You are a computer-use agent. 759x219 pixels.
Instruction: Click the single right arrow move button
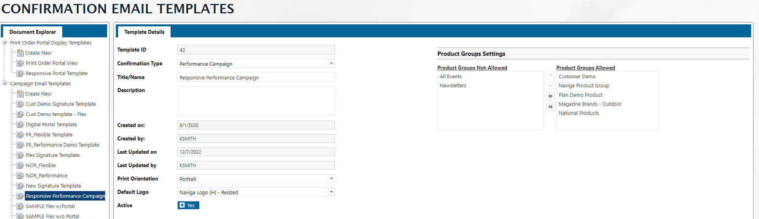click(550, 75)
